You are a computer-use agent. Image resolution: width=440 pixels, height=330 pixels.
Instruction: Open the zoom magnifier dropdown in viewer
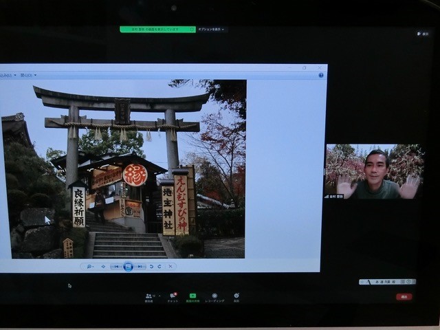coord(89,267)
